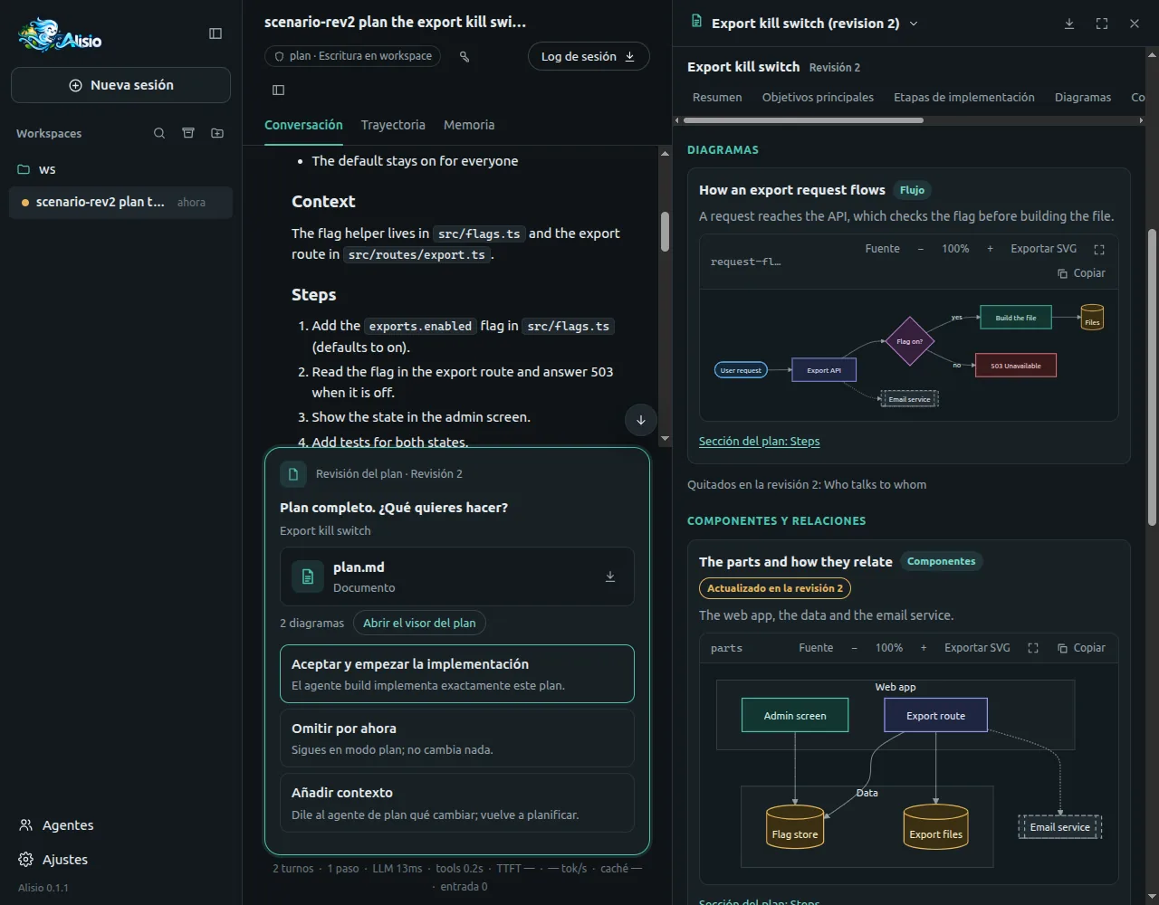1159x905 pixels.
Task: Switch to the Memoria tab
Action: pos(469,125)
